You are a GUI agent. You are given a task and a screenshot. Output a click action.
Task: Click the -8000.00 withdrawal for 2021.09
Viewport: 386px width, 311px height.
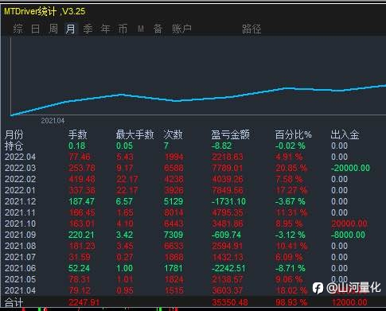[x=348, y=235]
